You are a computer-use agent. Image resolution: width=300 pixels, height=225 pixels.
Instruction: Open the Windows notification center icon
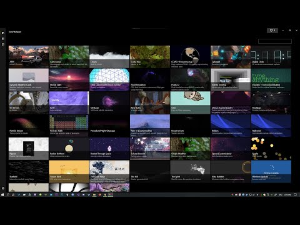(295, 194)
